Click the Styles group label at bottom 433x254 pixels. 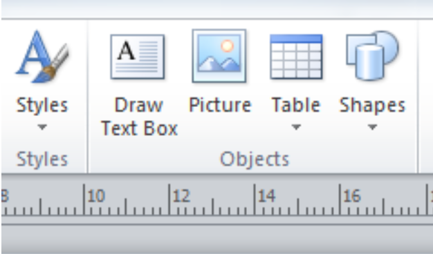point(42,159)
